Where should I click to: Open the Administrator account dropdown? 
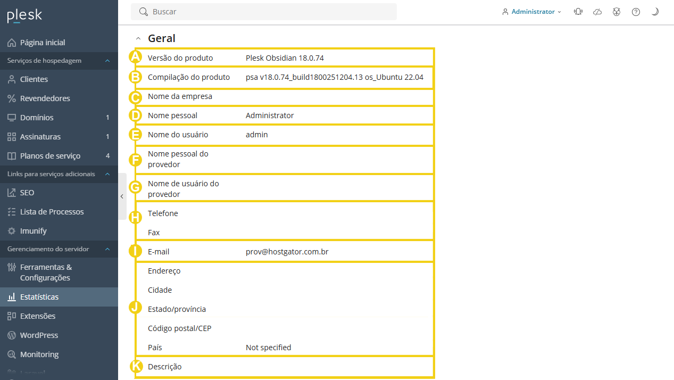[531, 12]
